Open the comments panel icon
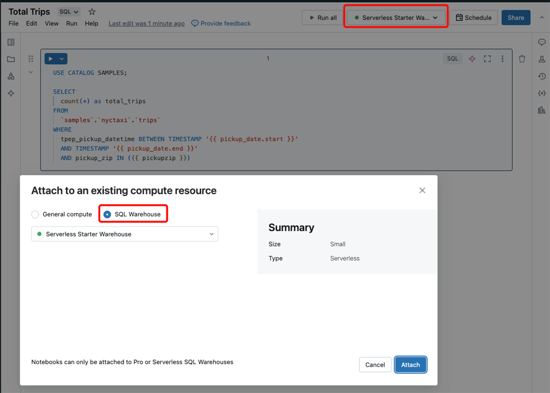Screen dimensions: 550x393 tap(542, 42)
